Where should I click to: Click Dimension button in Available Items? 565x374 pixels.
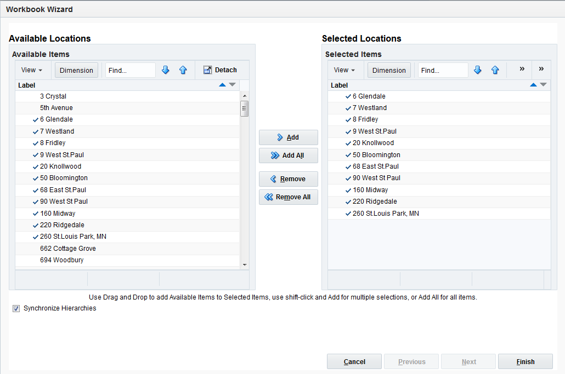click(76, 70)
